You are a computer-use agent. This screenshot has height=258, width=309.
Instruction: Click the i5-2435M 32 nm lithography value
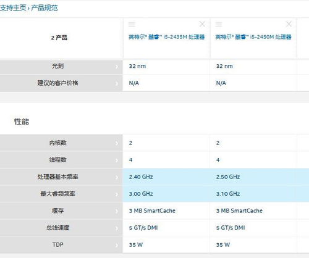(137, 66)
